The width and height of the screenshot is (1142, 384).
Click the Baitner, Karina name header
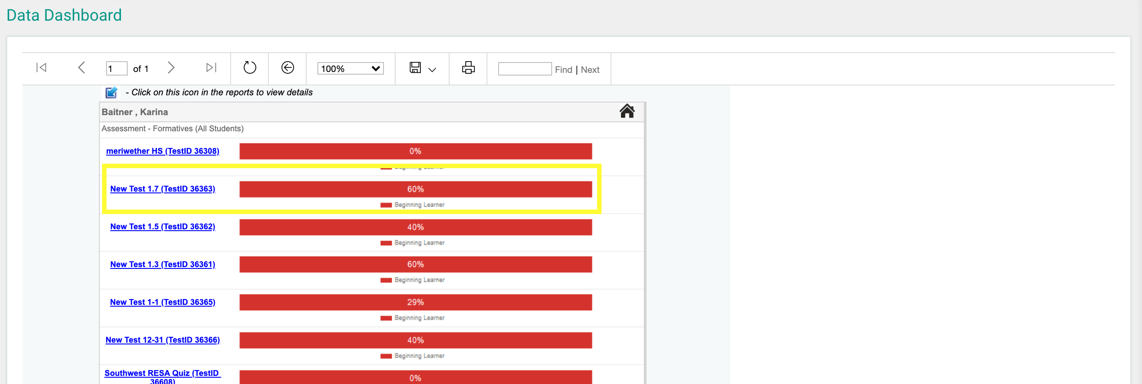(x=135, y=112)
